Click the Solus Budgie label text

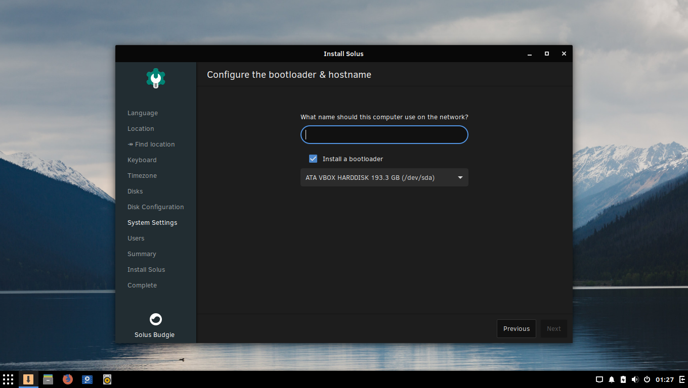[154, 335]
